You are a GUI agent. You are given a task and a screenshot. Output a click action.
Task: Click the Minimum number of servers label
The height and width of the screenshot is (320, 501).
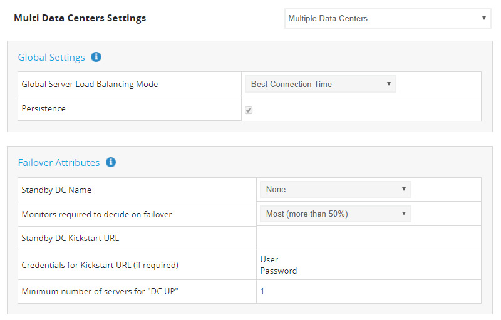click(x=99, y=292)
